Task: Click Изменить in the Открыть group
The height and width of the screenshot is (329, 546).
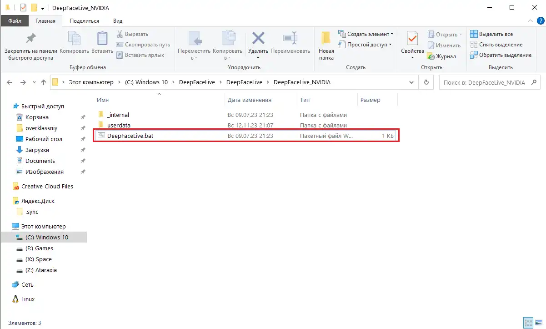Action: click(x=444, y=46)
